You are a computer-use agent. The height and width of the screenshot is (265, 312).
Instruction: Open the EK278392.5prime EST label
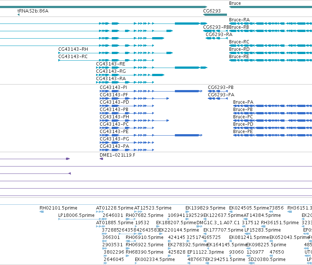(x=188, y=245)
